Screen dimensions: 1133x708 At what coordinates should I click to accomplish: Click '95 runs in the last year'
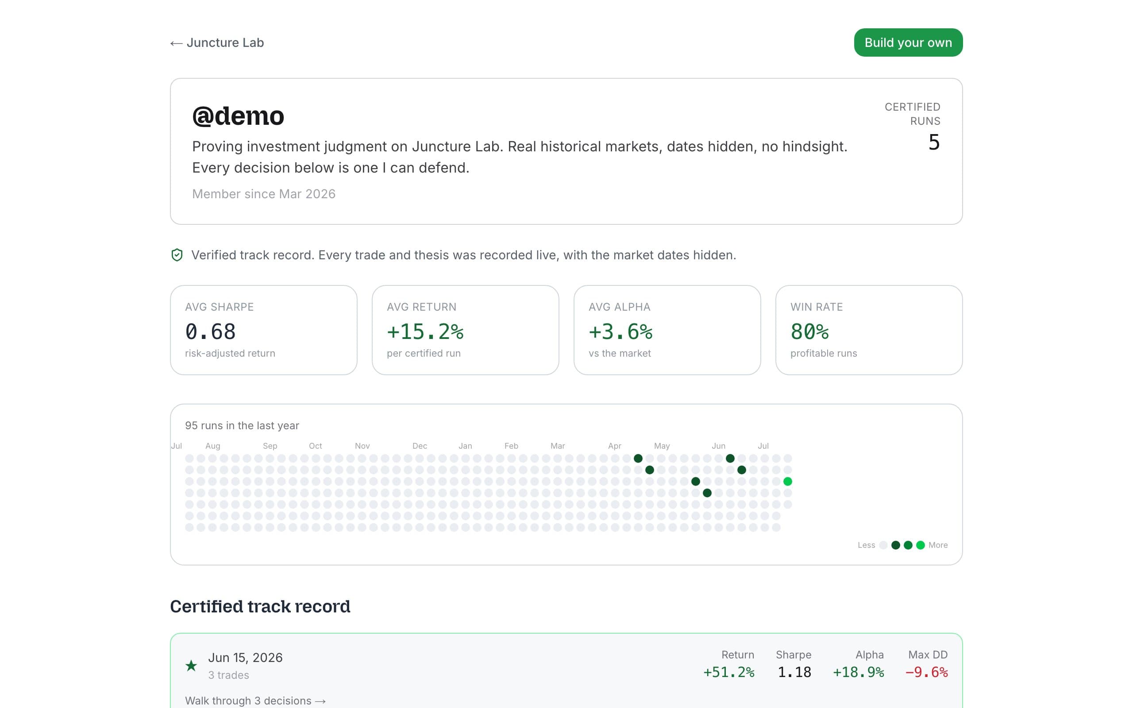(x=242, y=425)
